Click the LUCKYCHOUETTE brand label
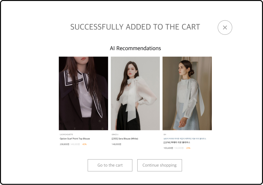263x185 pixels. tap(66, 135)
